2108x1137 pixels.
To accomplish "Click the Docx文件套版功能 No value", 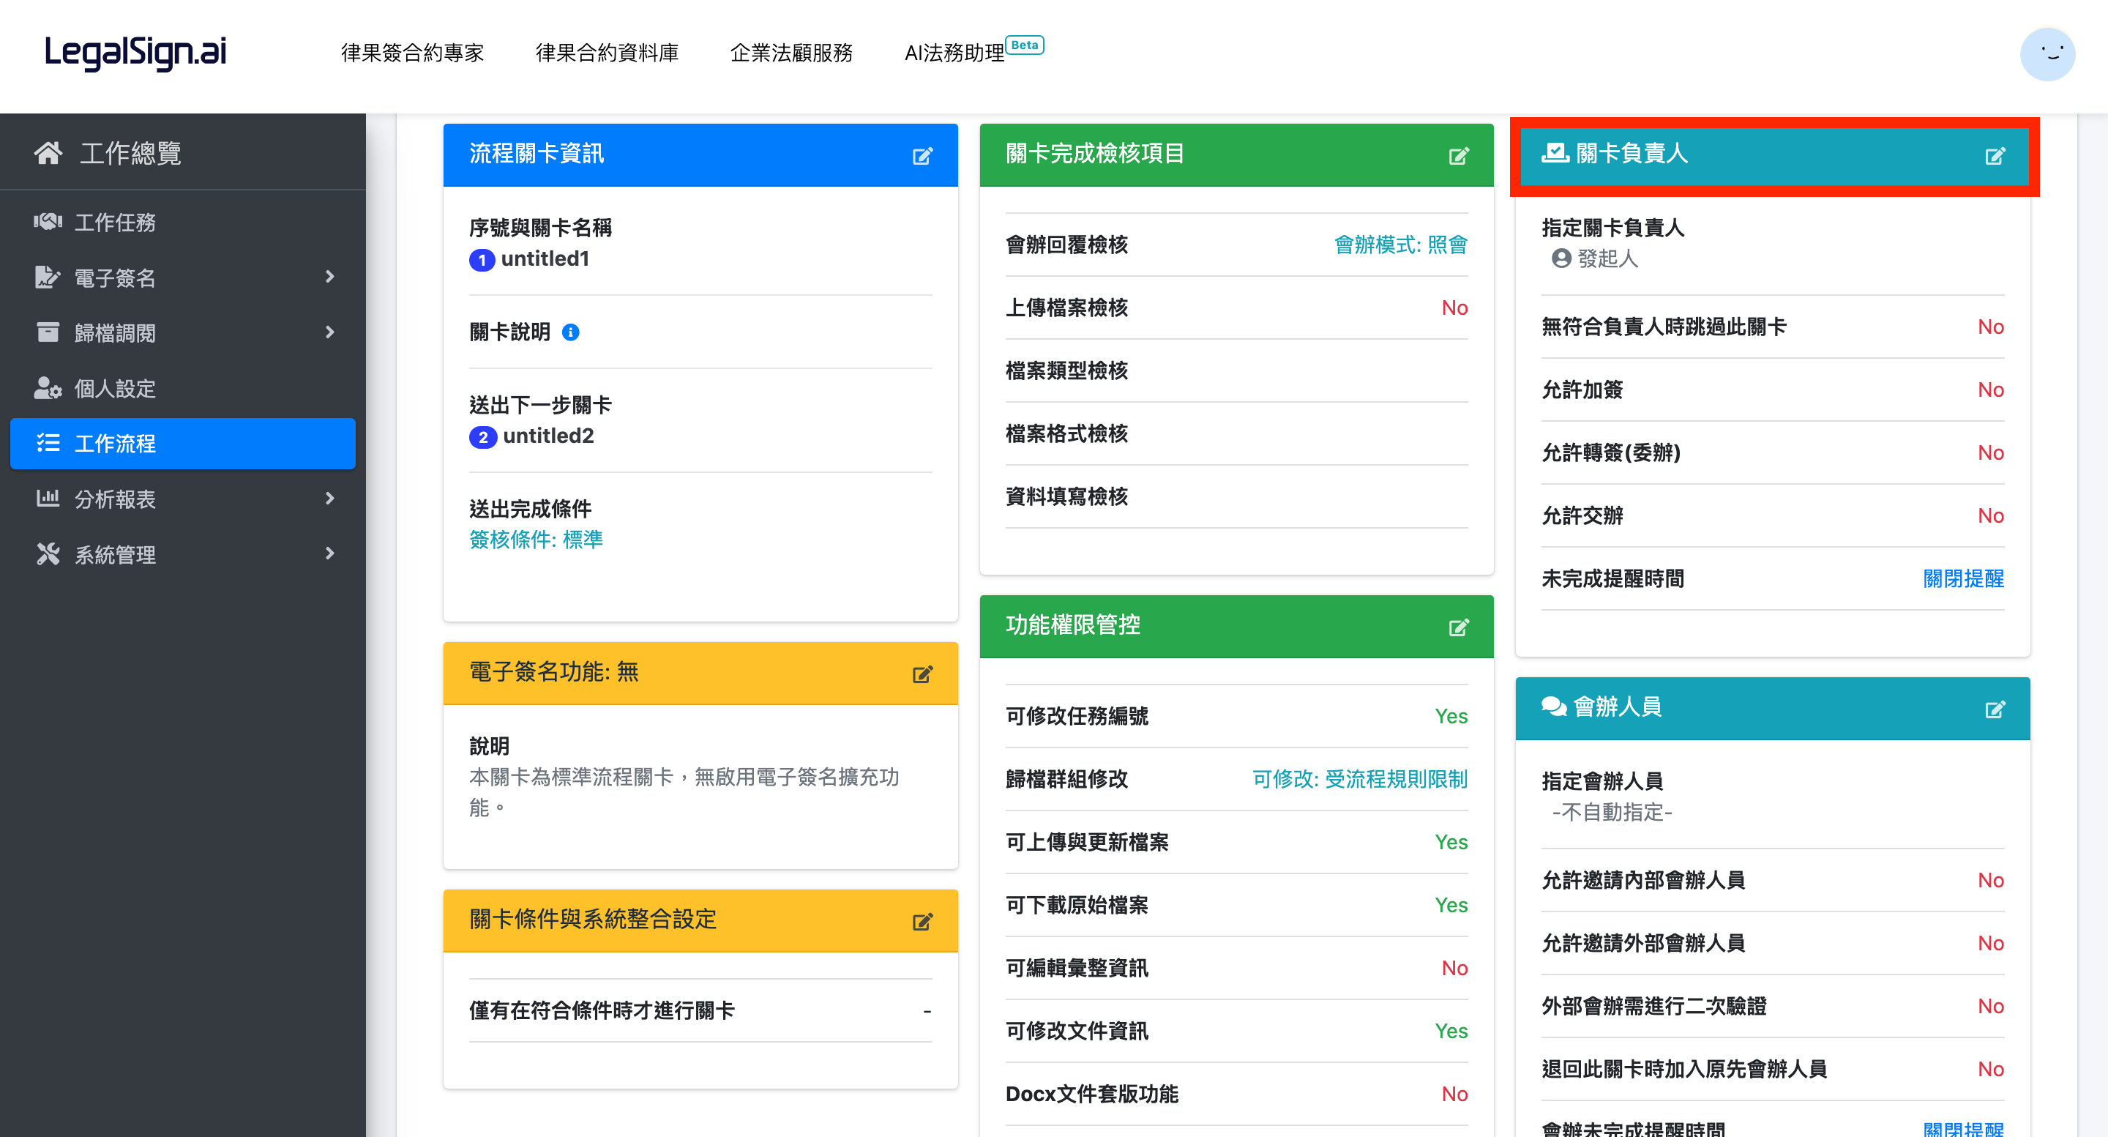I will pyautogui.click(x=1454, y=1095).
